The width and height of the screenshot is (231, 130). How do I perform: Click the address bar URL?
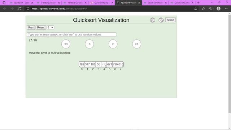59,9
